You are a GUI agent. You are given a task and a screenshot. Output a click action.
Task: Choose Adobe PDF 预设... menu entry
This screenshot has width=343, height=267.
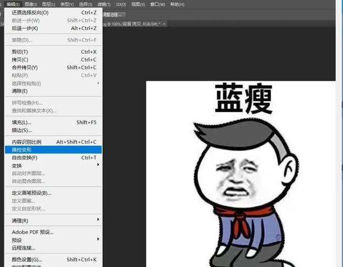pos(54,232)
